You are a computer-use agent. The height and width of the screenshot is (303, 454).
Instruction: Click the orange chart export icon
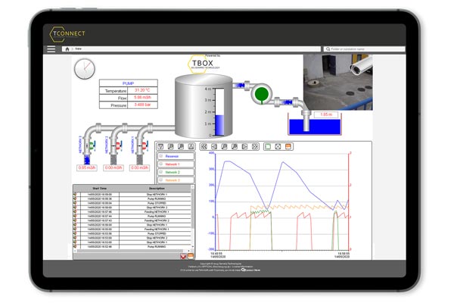288,147
